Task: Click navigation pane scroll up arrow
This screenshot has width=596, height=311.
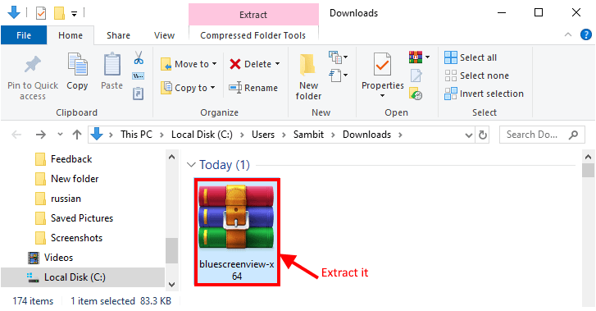Action: point(172,157)
